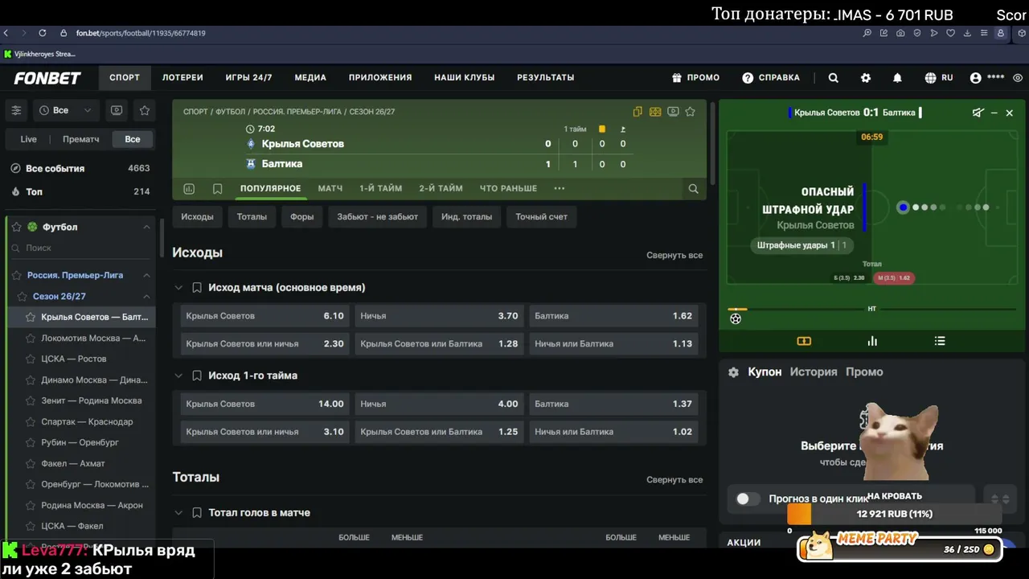Collapse the Исход 1-го тайма chevron
This screenshot has height=579, width=1029.
[178, 376]
